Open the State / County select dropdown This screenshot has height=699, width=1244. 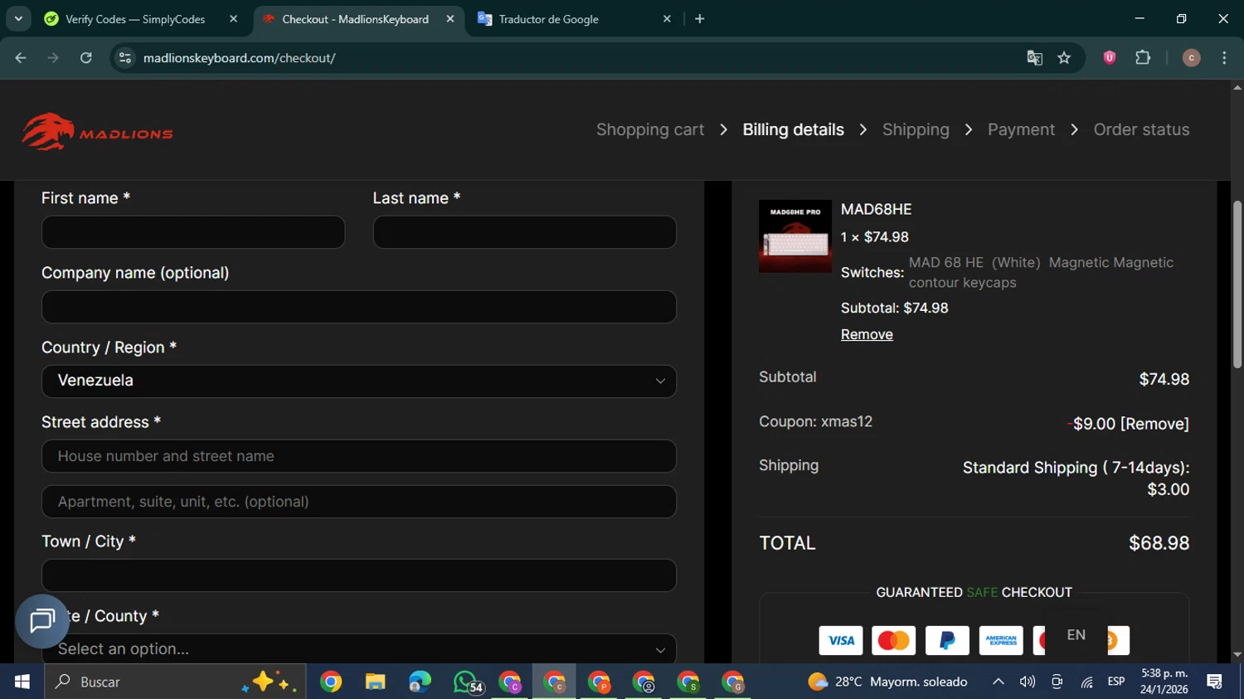(x=359, y=648)
